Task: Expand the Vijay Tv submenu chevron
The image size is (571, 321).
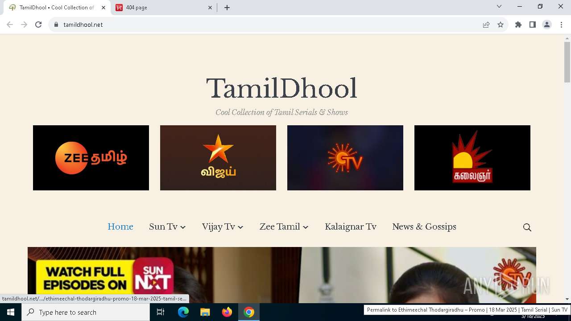Action: (240, 227)
